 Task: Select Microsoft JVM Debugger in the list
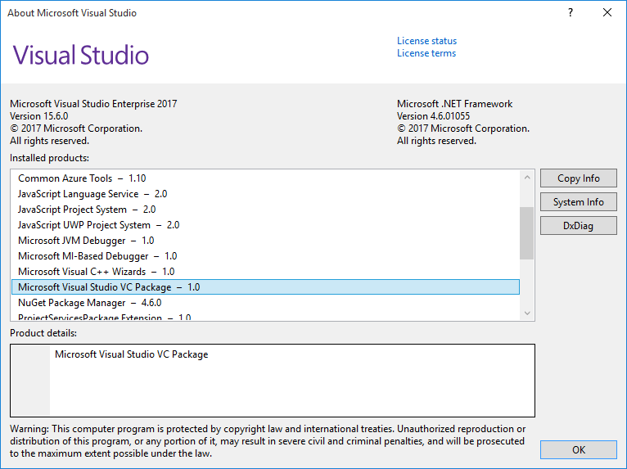(265, 241)
